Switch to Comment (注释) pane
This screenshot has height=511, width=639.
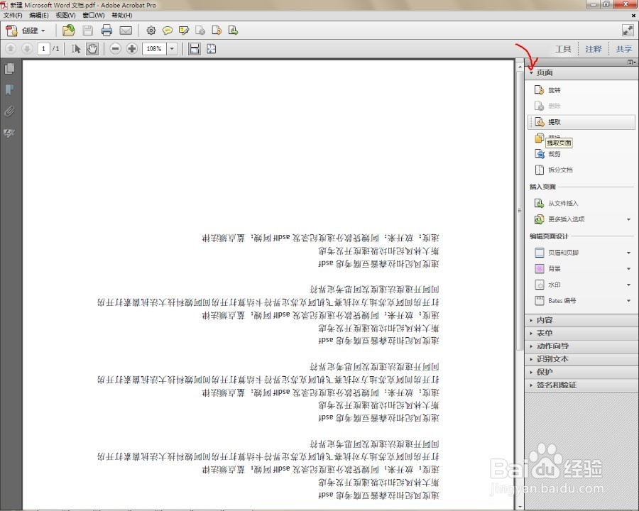[x=594, y=49]
